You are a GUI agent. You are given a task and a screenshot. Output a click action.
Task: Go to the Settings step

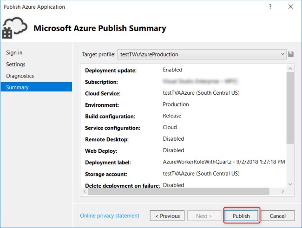point(16,65)
